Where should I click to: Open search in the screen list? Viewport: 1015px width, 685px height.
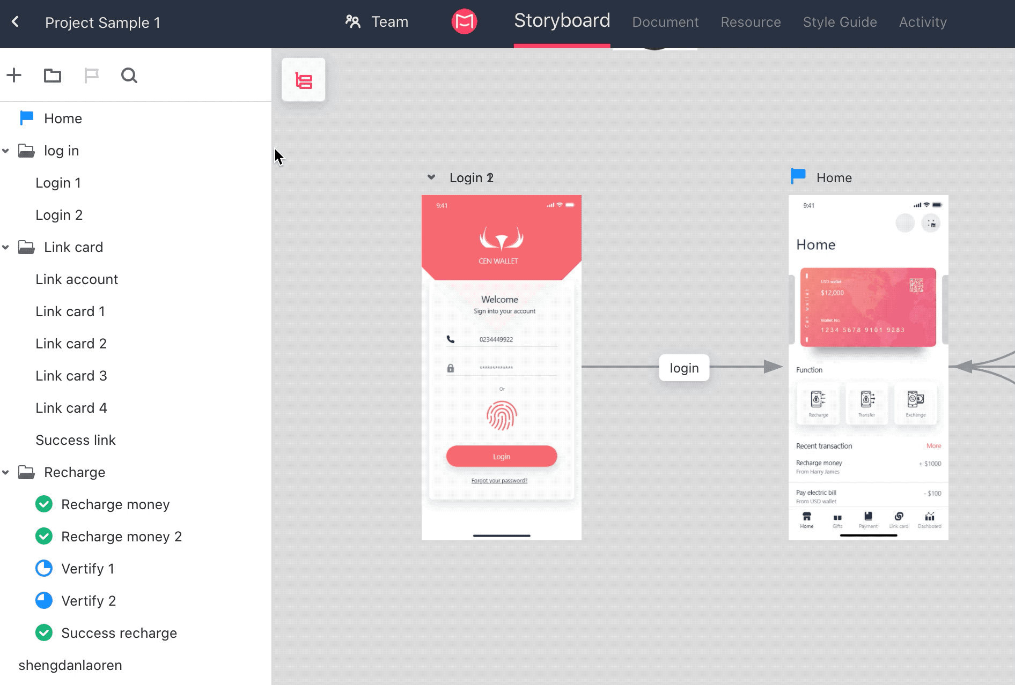(129, 76)
